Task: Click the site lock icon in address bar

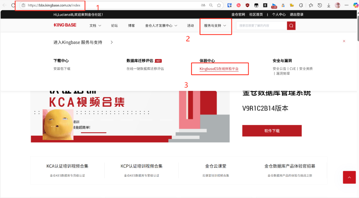Action: (x=24, y=5)
